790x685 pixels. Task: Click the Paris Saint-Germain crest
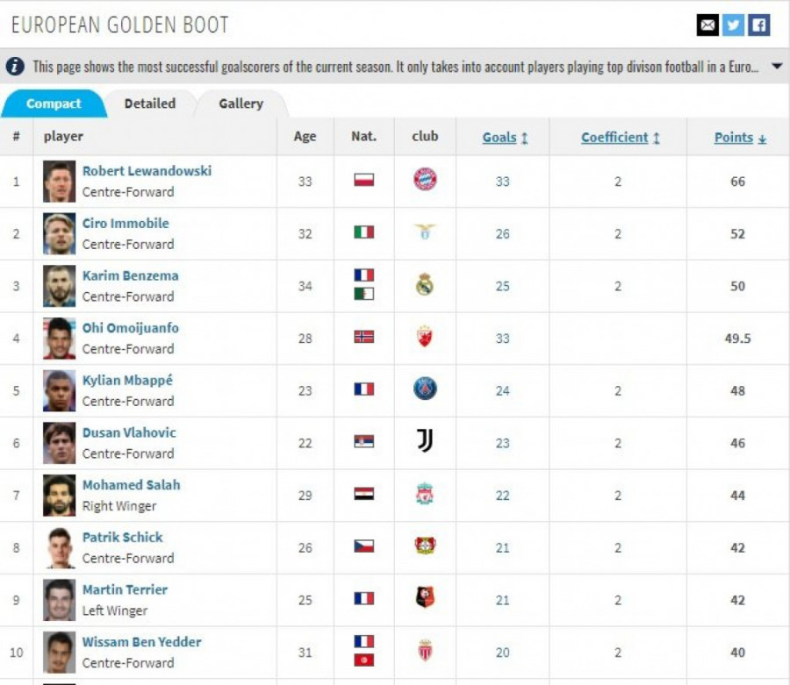(x=425, y=389)
